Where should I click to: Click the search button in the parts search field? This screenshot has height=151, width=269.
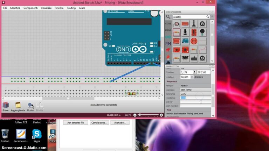pos(208,17)
